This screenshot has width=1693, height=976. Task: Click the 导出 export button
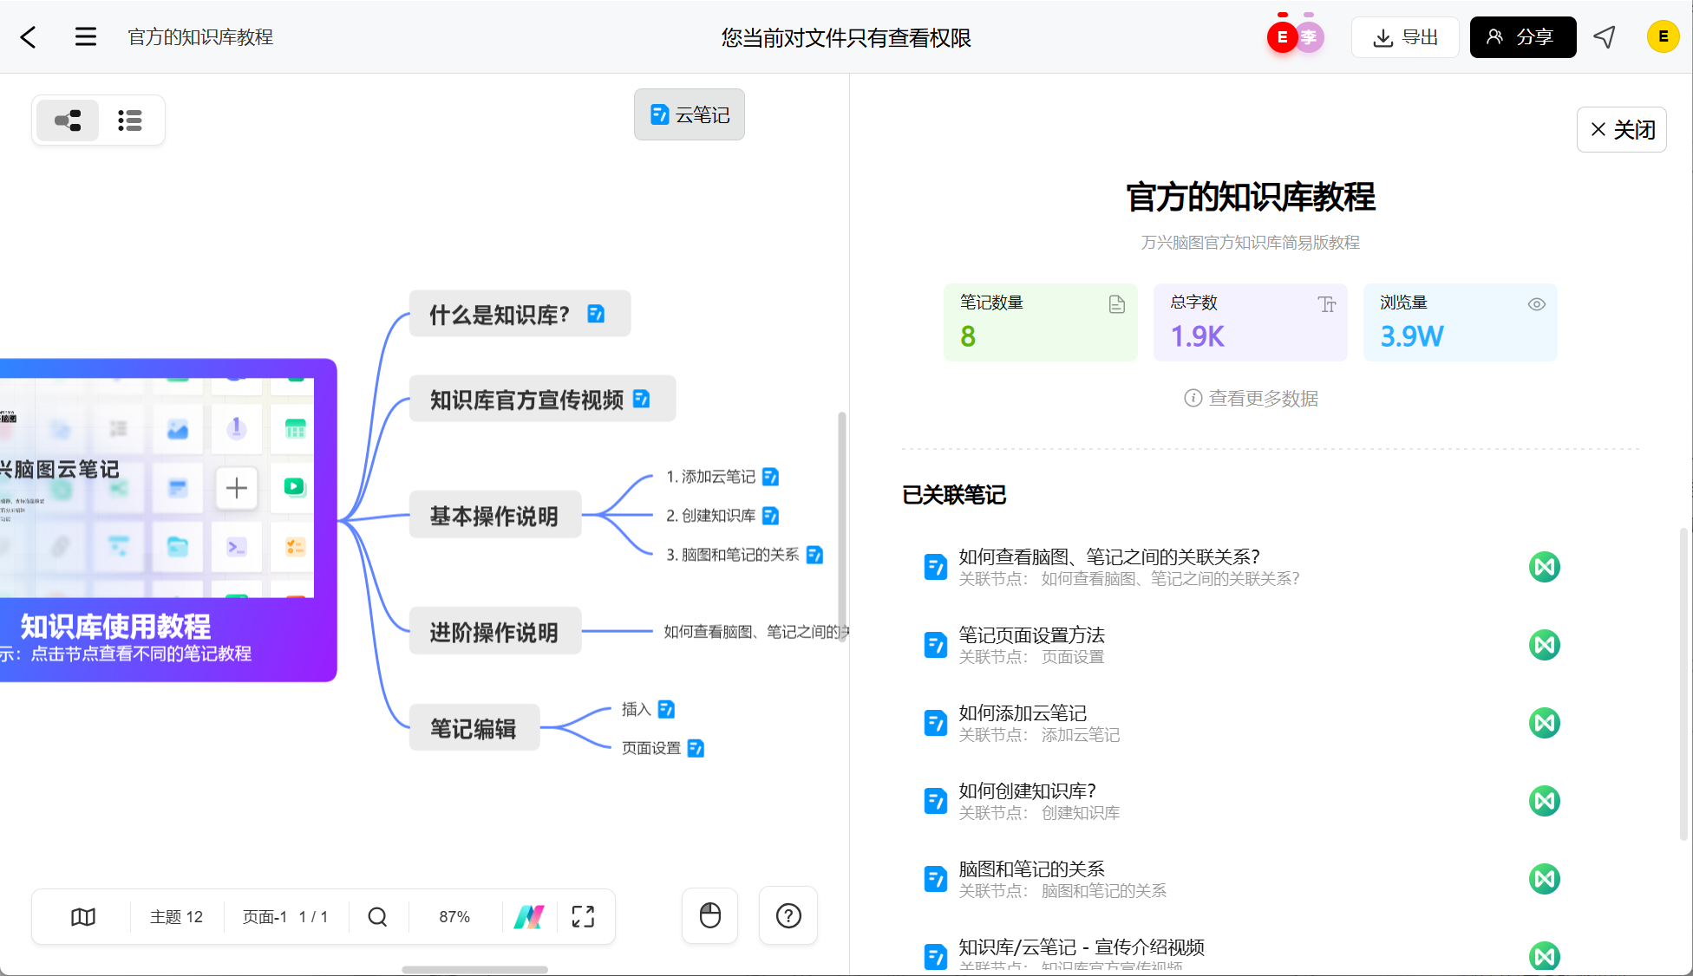(1405, 37)
